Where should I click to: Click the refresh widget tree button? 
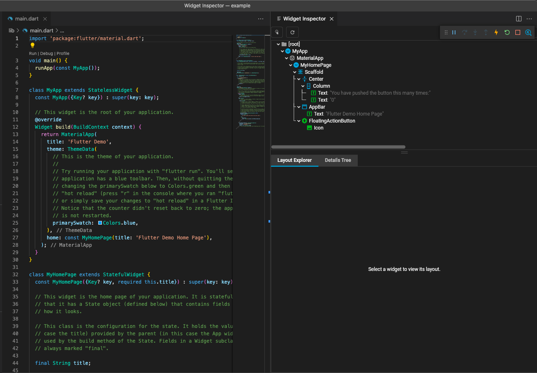pyautogui.click(x=292, y=32)
